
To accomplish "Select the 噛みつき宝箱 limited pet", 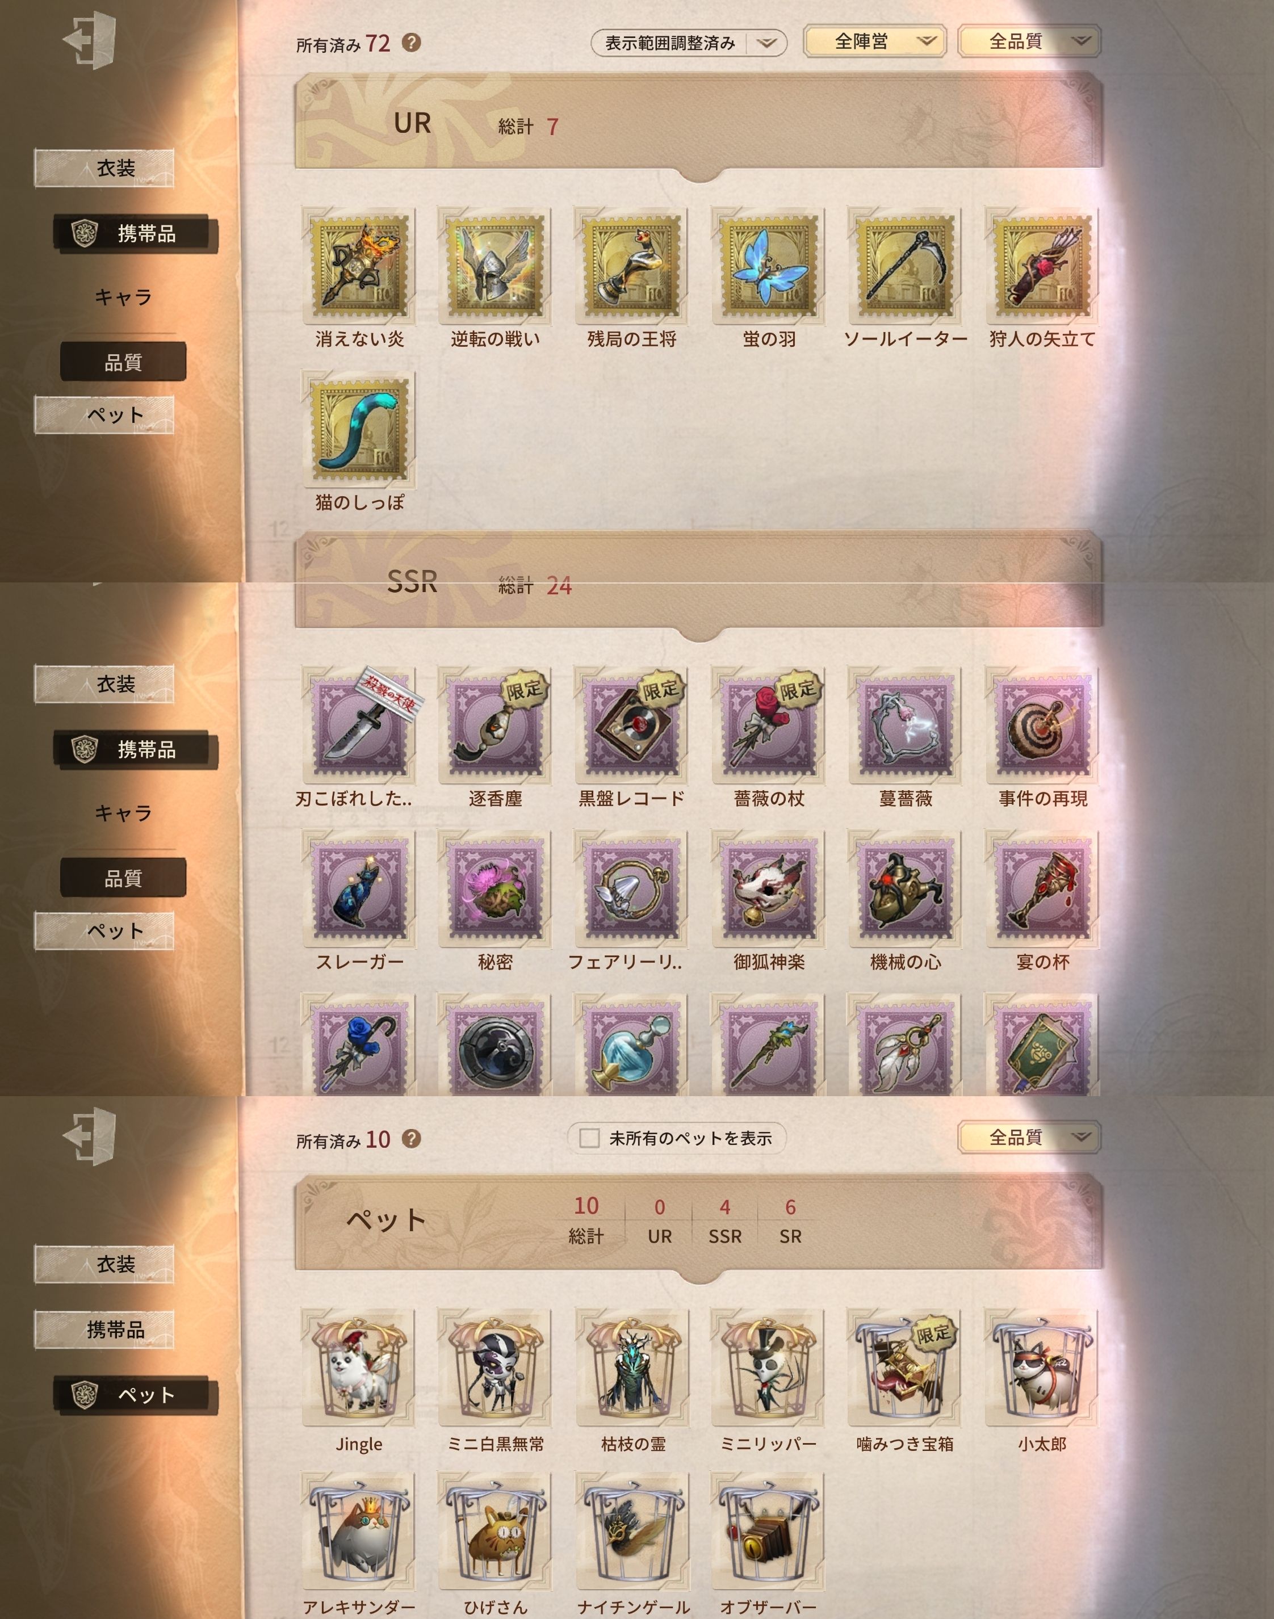I will (x=905, y=1367).
